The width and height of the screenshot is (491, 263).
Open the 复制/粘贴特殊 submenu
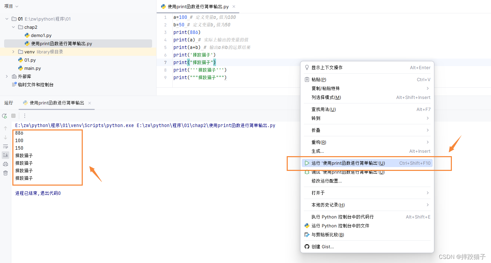(367, 88)
